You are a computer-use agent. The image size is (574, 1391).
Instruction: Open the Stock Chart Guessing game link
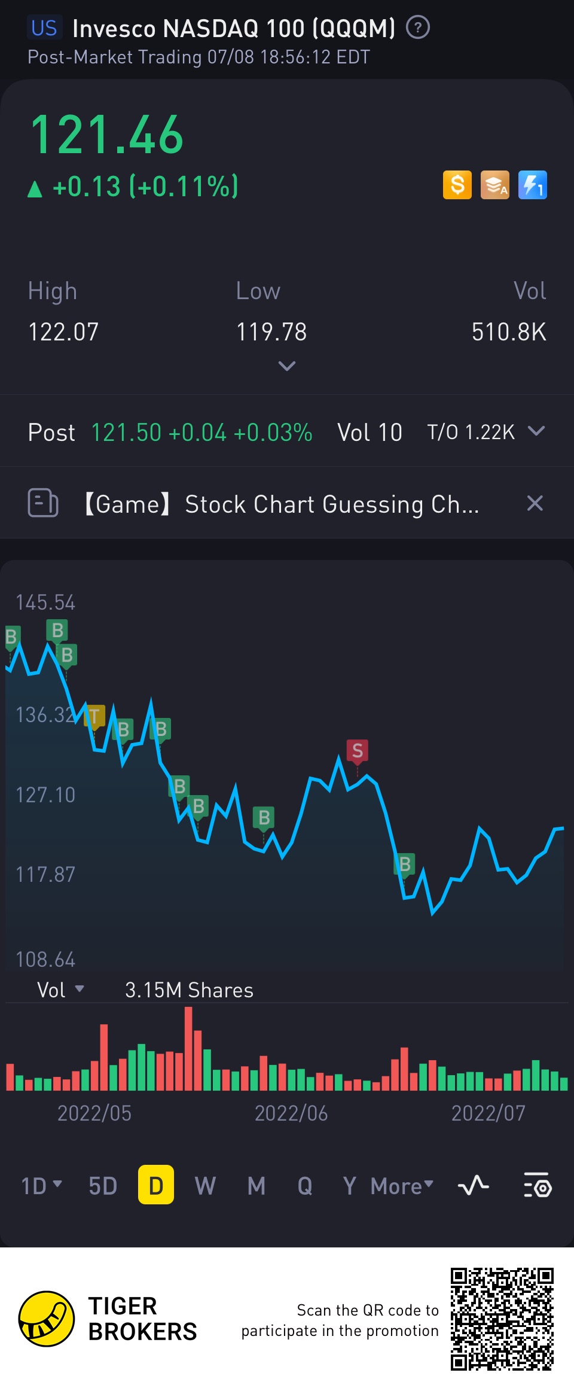pos(281,504)
